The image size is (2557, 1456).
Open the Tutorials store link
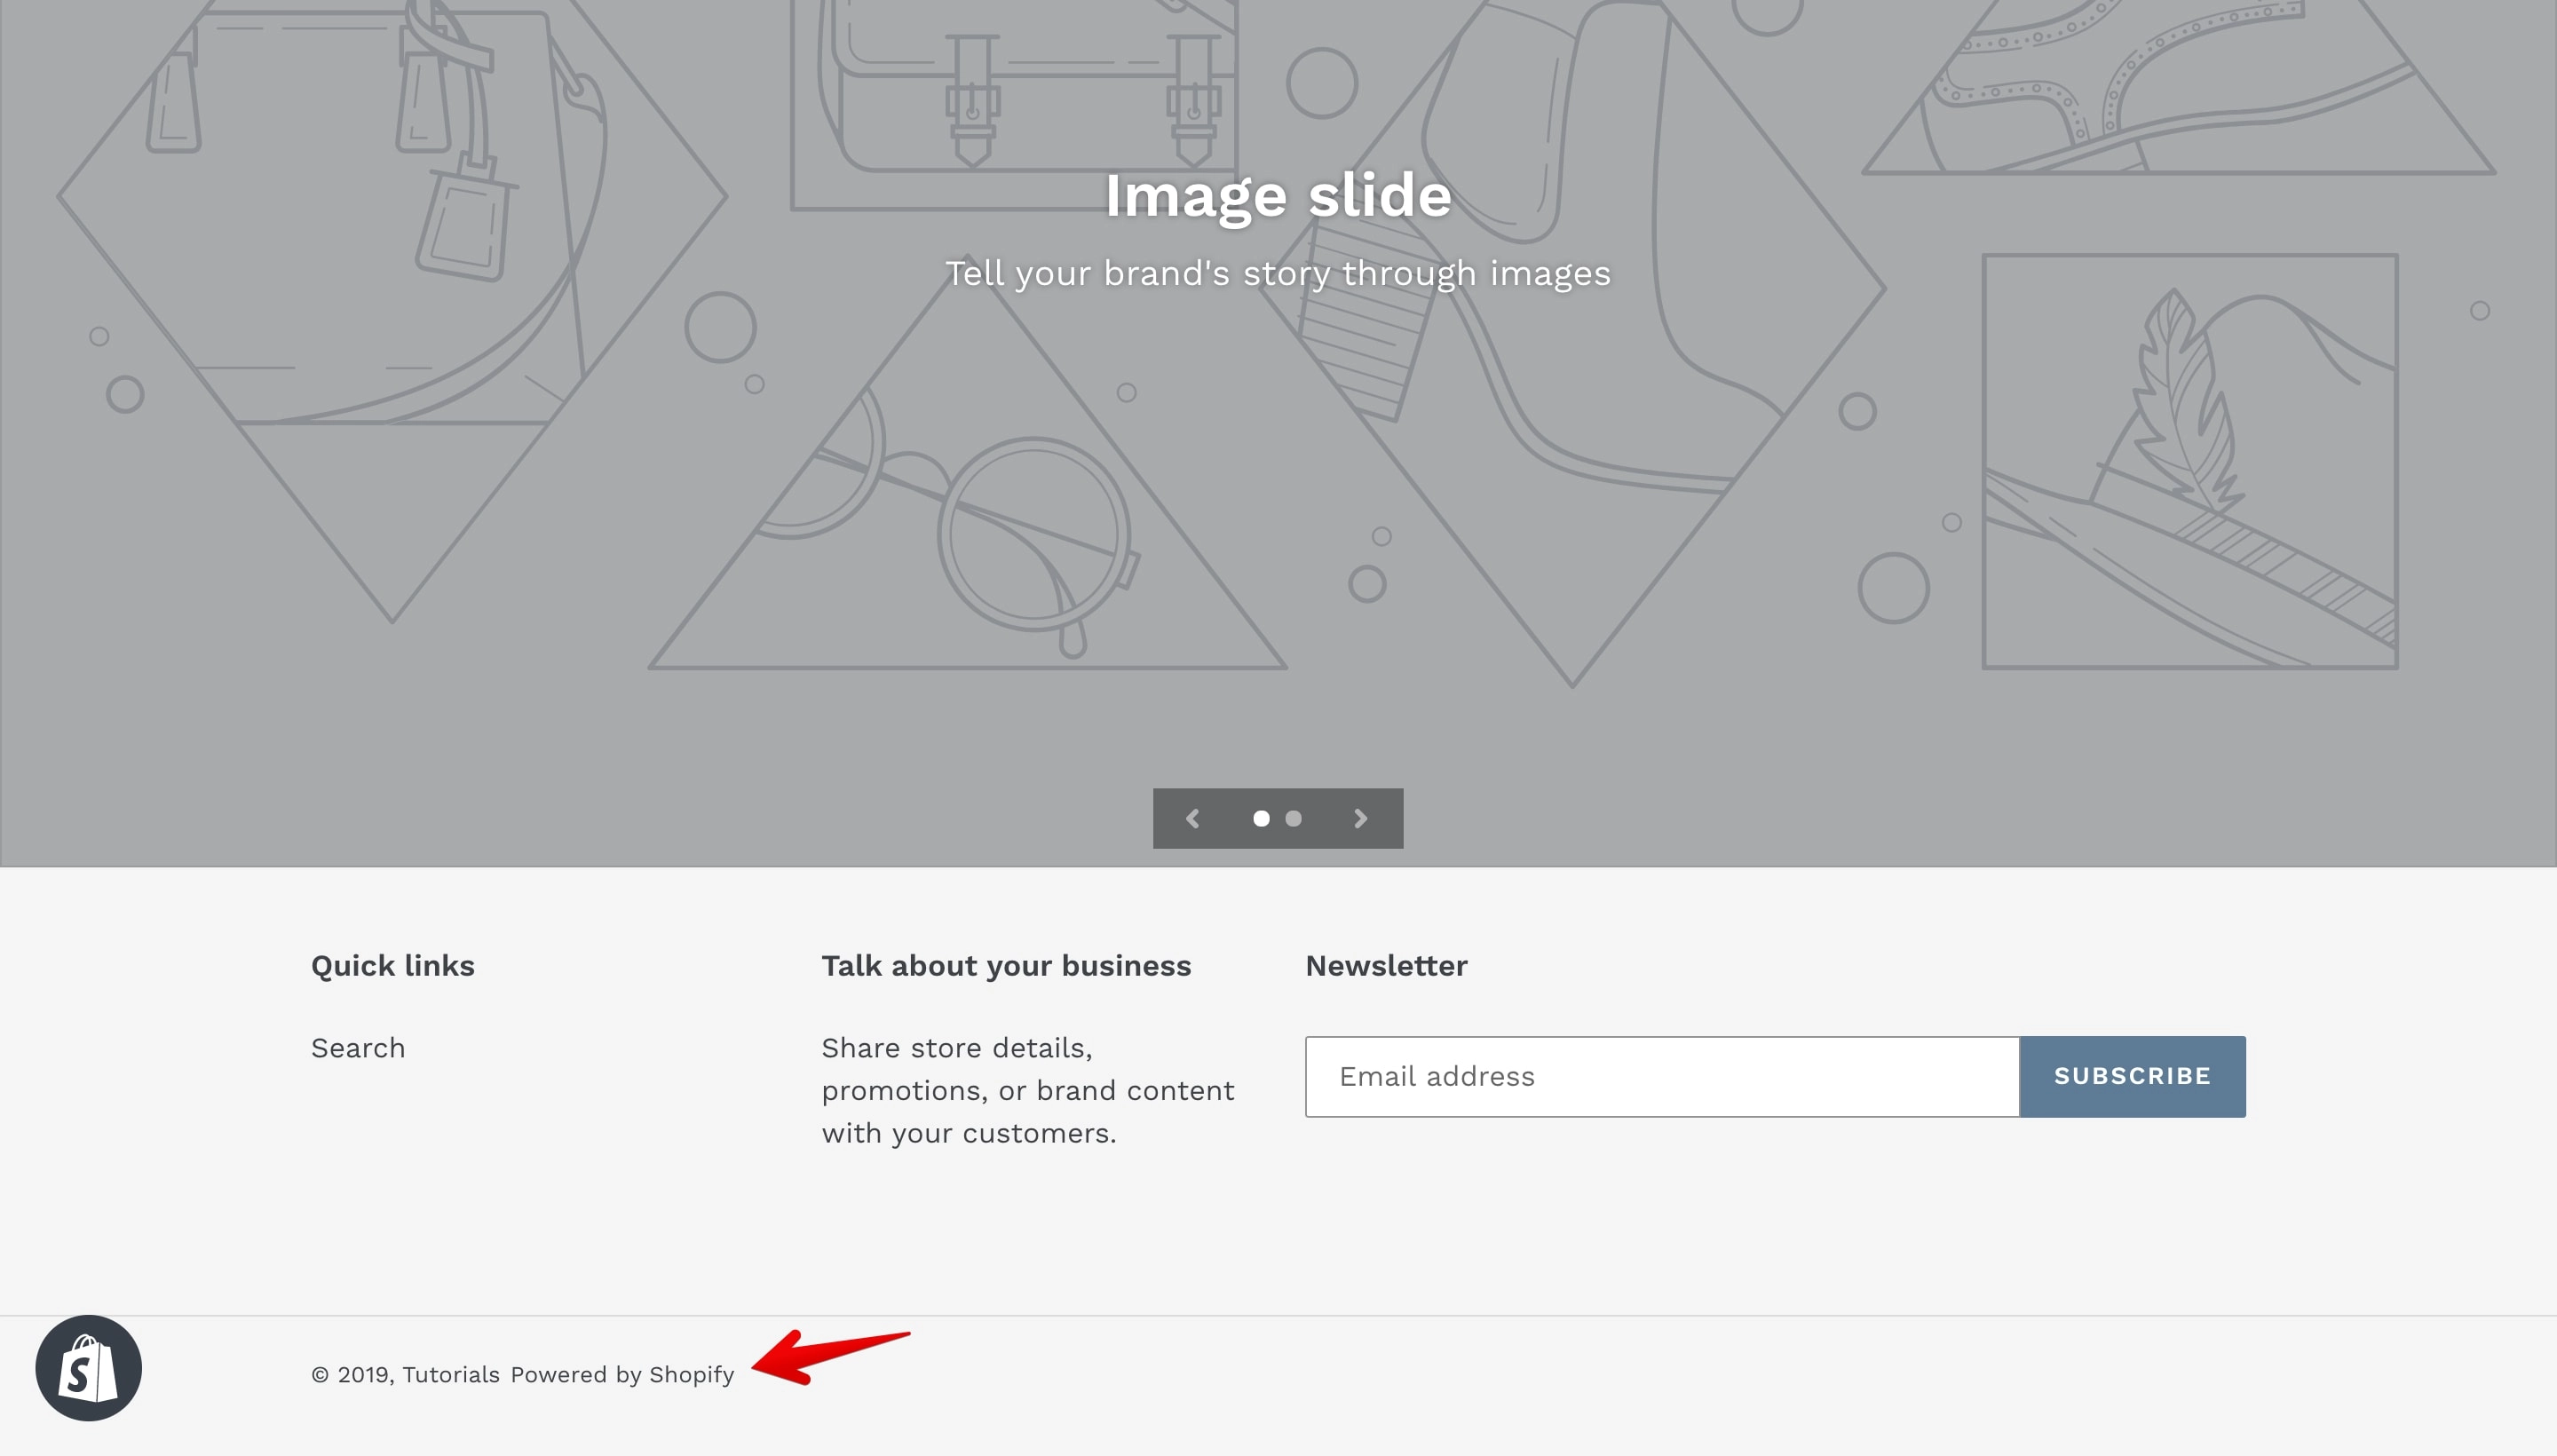(451, 1375)
